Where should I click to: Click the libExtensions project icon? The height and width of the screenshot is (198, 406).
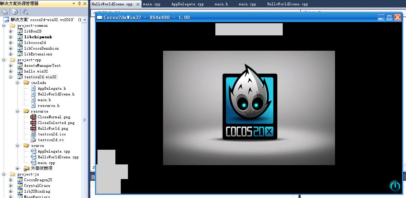click(20, 54)
